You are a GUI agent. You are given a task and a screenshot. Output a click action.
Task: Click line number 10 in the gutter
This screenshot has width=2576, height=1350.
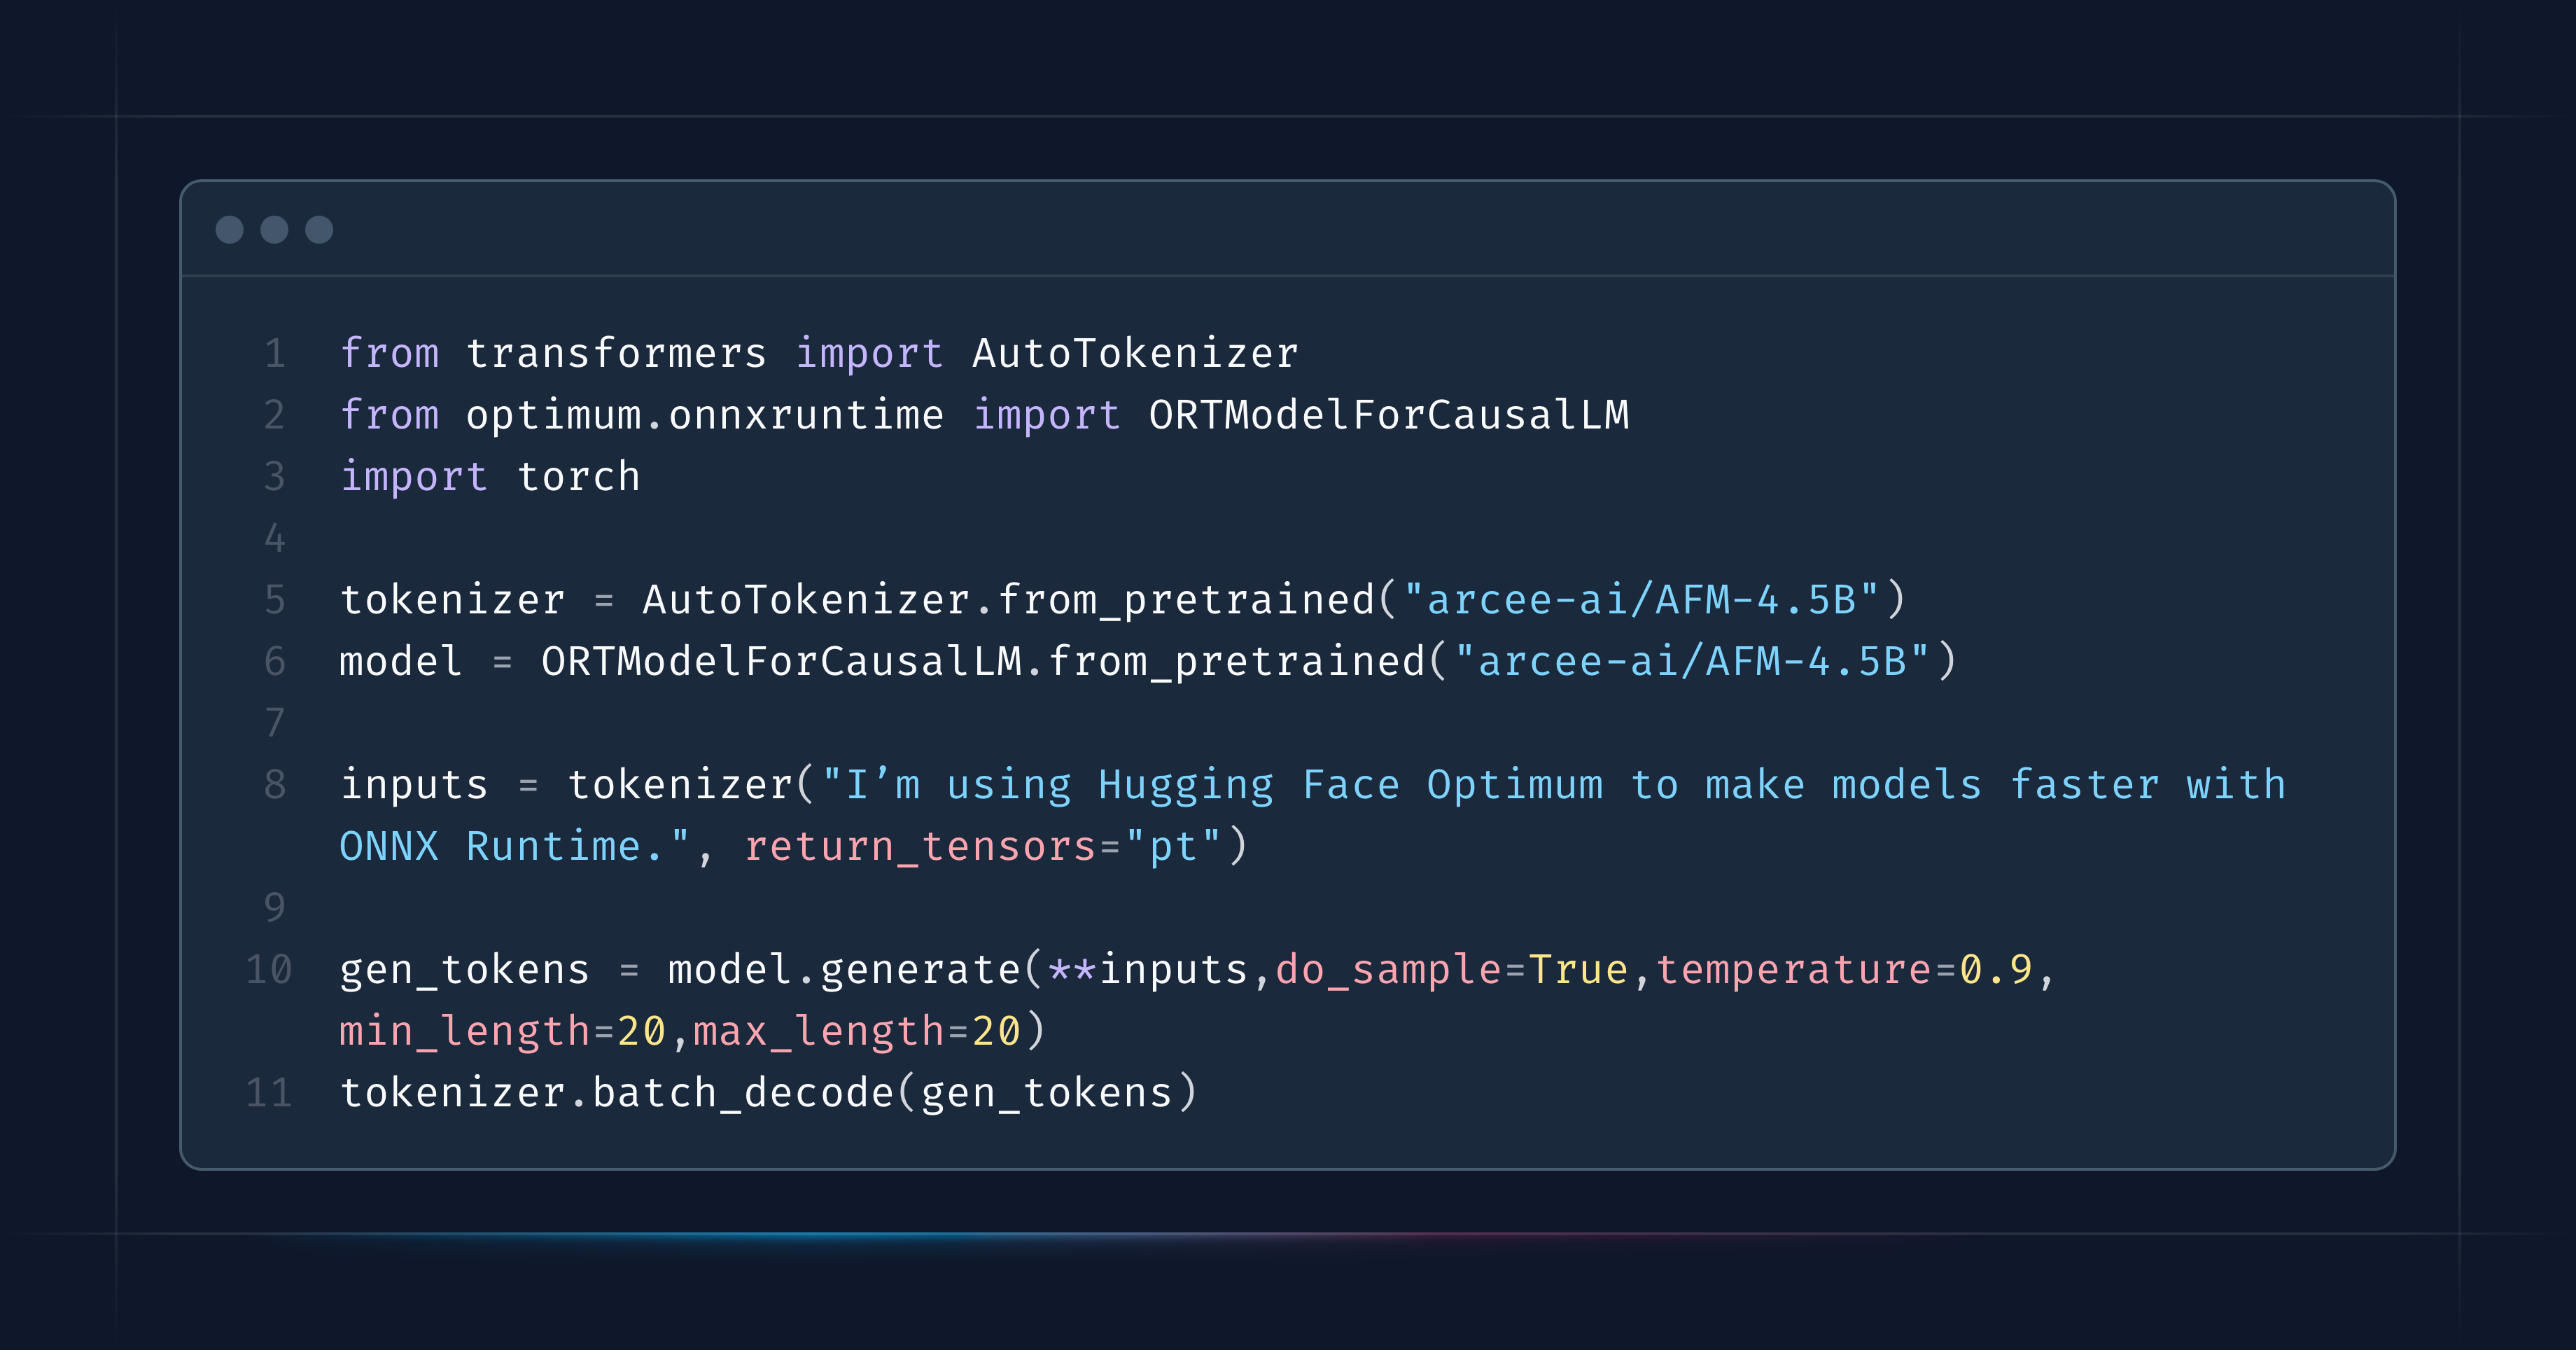269,970
